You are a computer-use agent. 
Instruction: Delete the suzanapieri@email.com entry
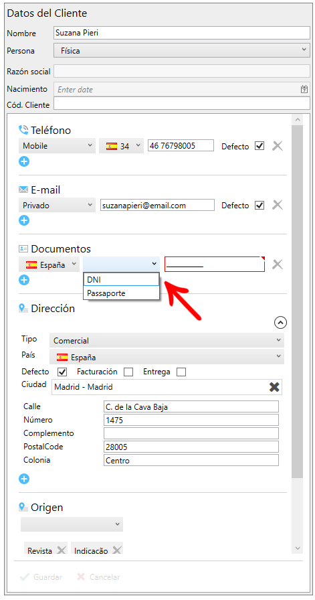(277, 205)
